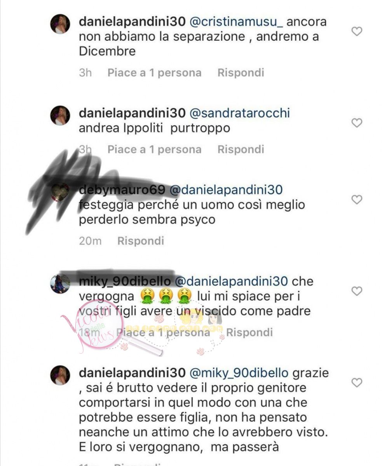Open @miky_90dibello mention in last comment
The width and height of the screenshot is (382, 466).
point(239,374)
